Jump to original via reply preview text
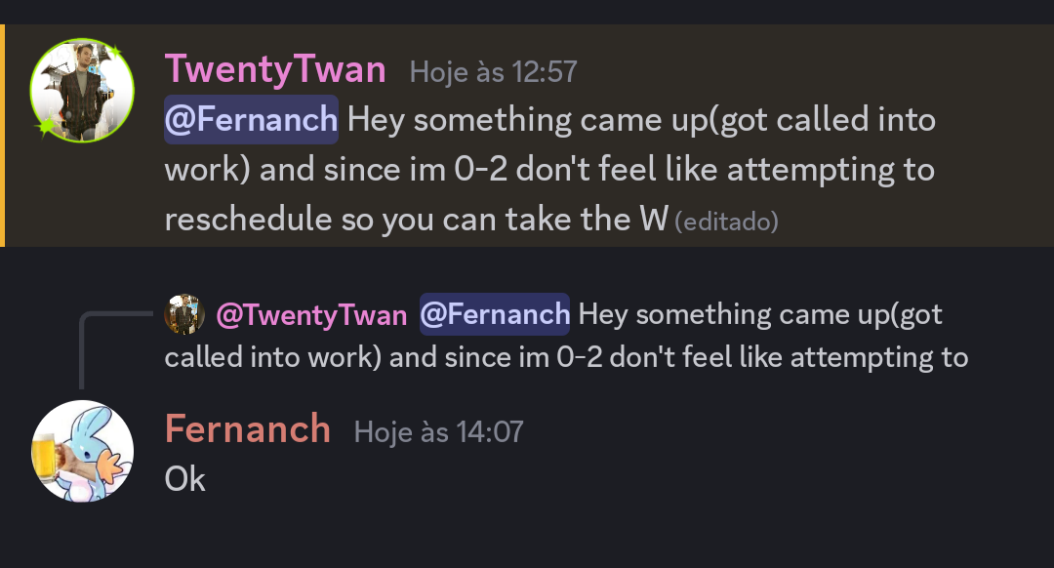Screen dimensions: 1054x568 (761, 314)
